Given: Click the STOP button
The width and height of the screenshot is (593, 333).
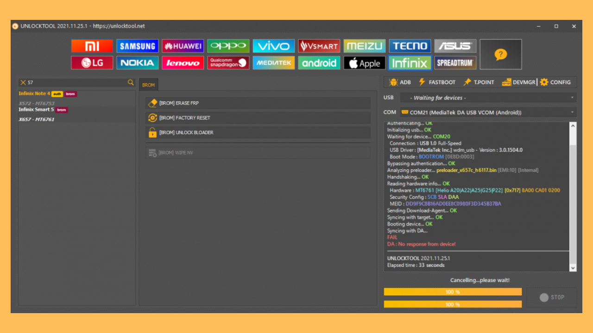Looking at the screenshot, I should click(552, 297).
